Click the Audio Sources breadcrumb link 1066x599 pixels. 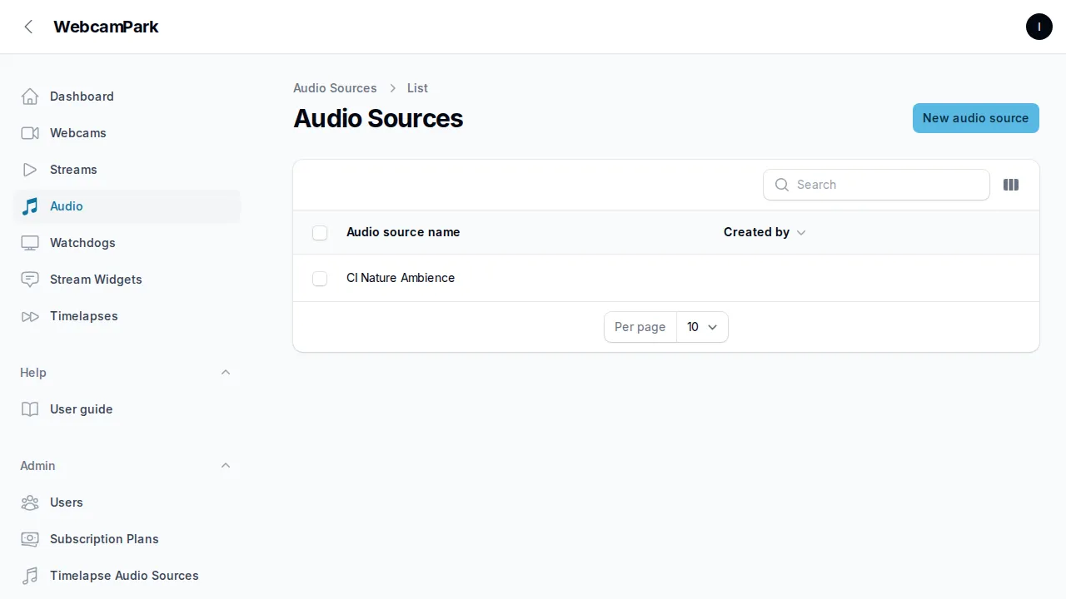pyautogui.click(x=335, y=88)
